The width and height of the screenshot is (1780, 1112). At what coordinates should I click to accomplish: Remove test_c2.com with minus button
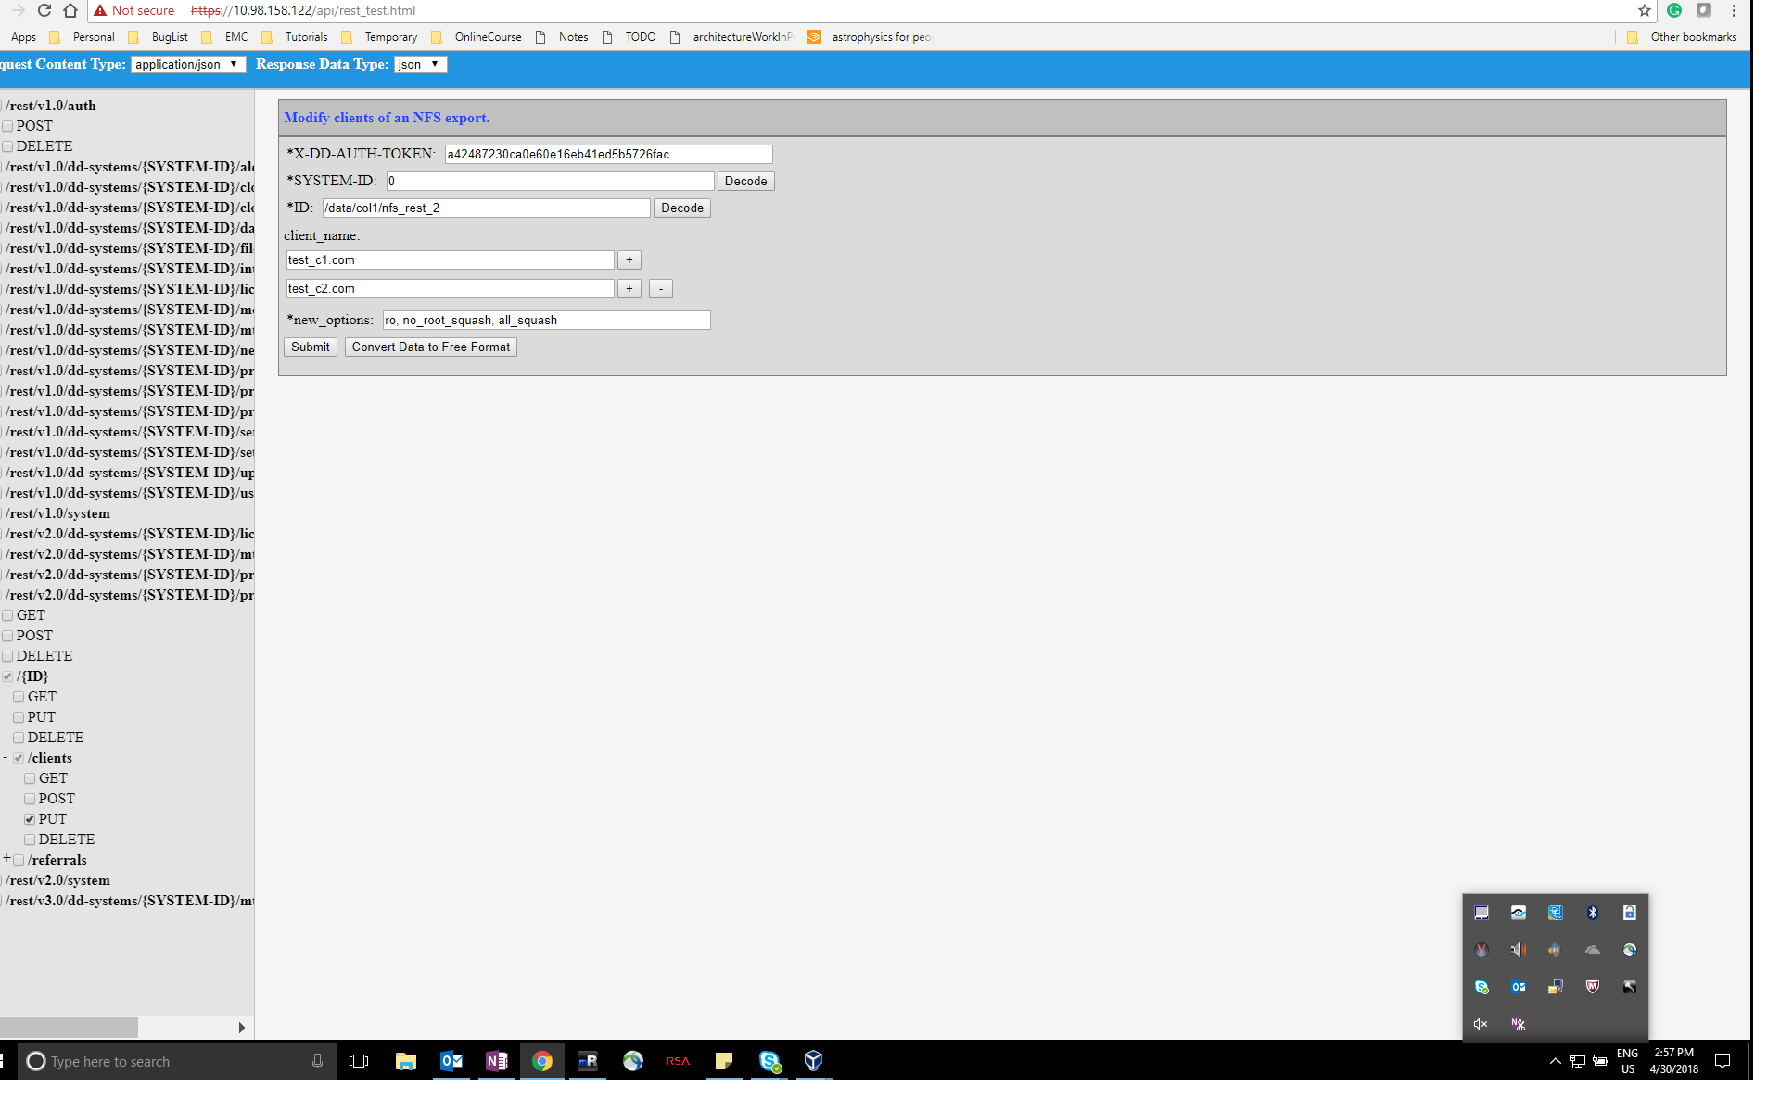pyautogui.click(x=660, y=288)
